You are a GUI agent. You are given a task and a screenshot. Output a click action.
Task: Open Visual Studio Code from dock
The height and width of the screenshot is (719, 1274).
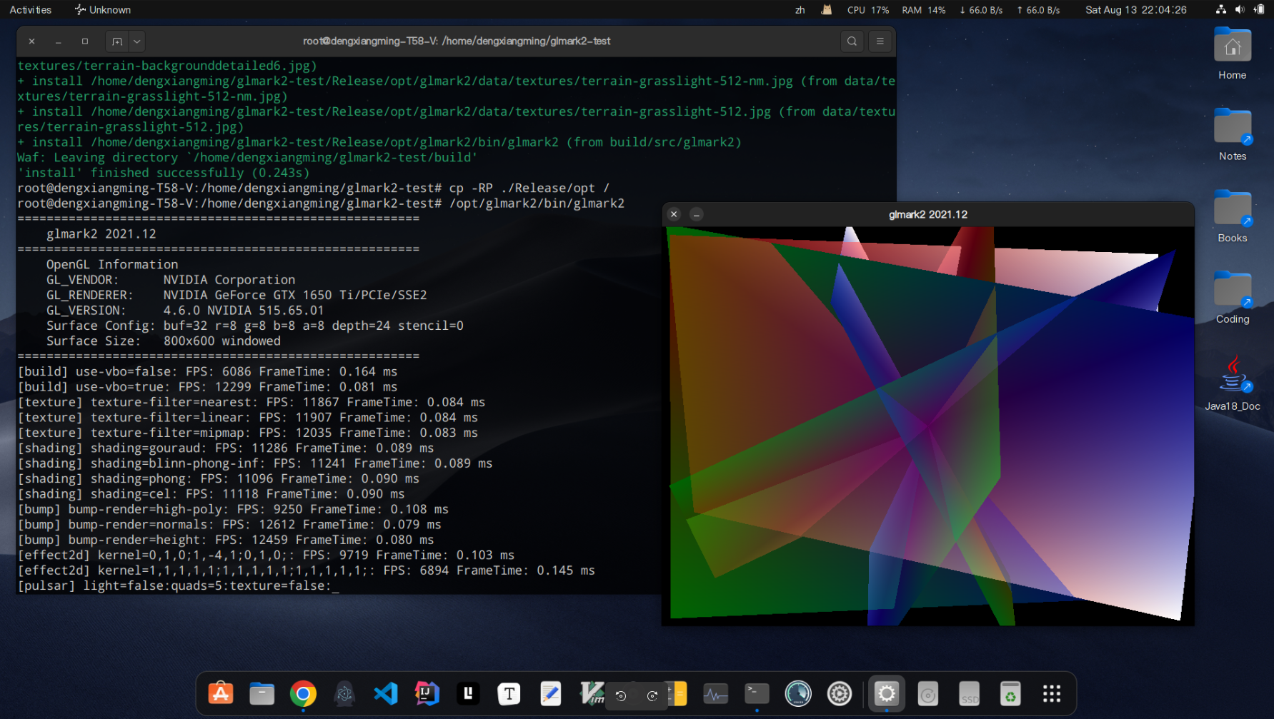[386, 693]
